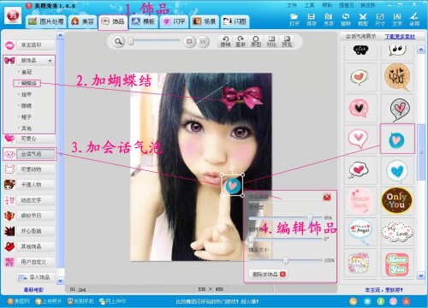Open the 工具 menu
This screenshot has width=428, height=308.
(309, 5)
